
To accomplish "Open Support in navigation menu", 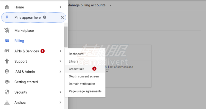I will [x=21, y=61].
